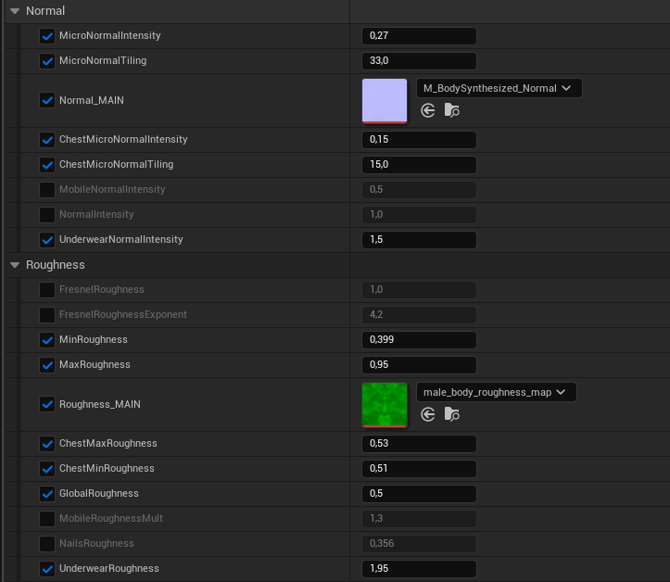Select the GlobalRoughness parameter label
This screenshot has width=670, height=582.
pos(99,493)
